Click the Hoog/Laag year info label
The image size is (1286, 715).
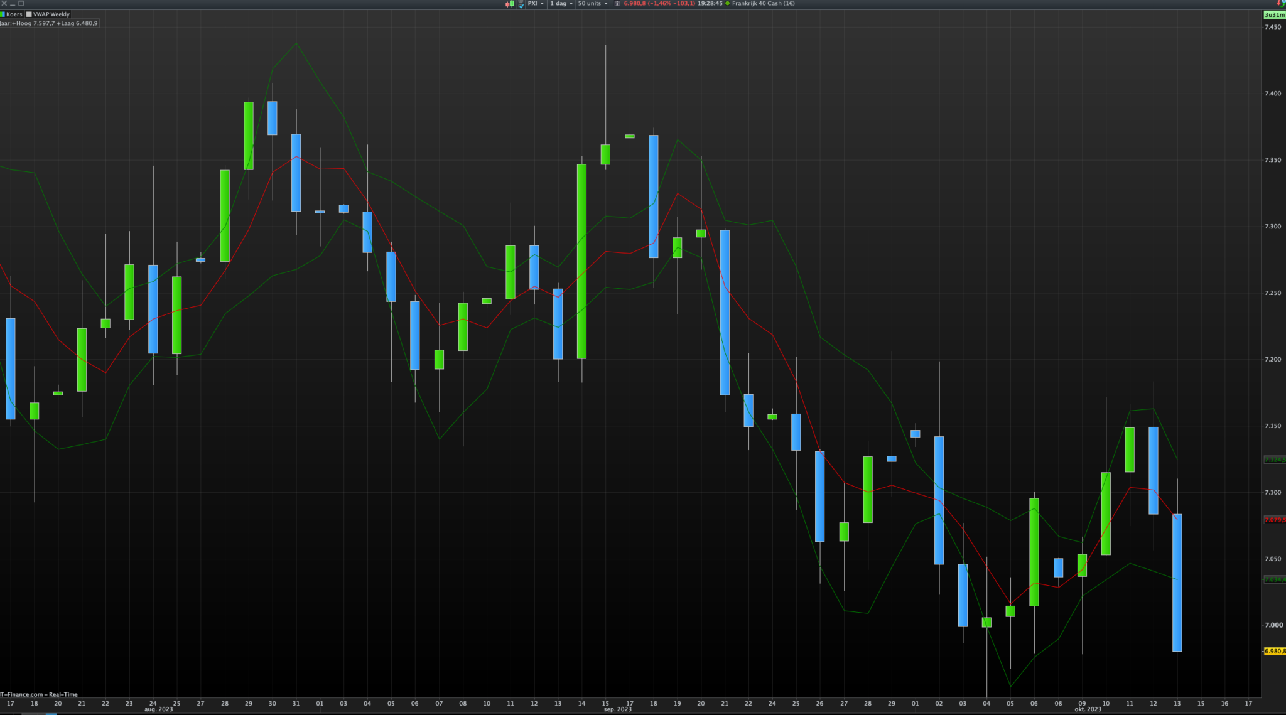(x=49, y=23)
